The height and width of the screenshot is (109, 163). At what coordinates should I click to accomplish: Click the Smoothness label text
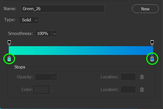point(20,34)
